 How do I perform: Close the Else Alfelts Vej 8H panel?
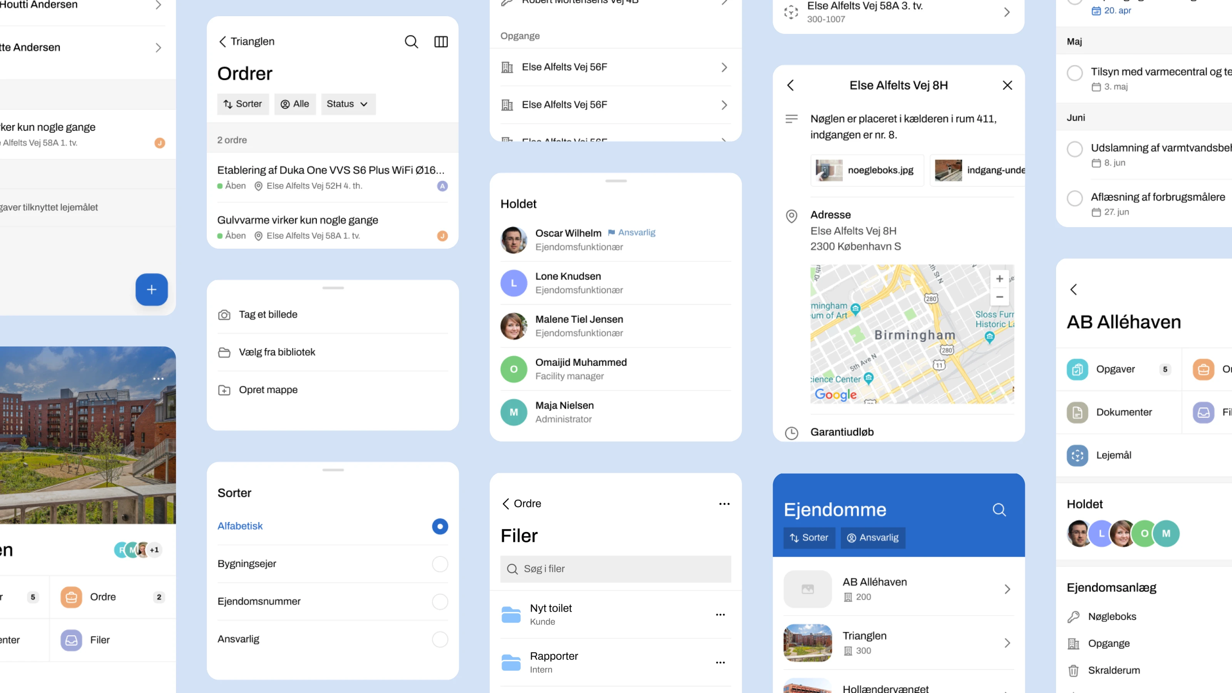1007,85
